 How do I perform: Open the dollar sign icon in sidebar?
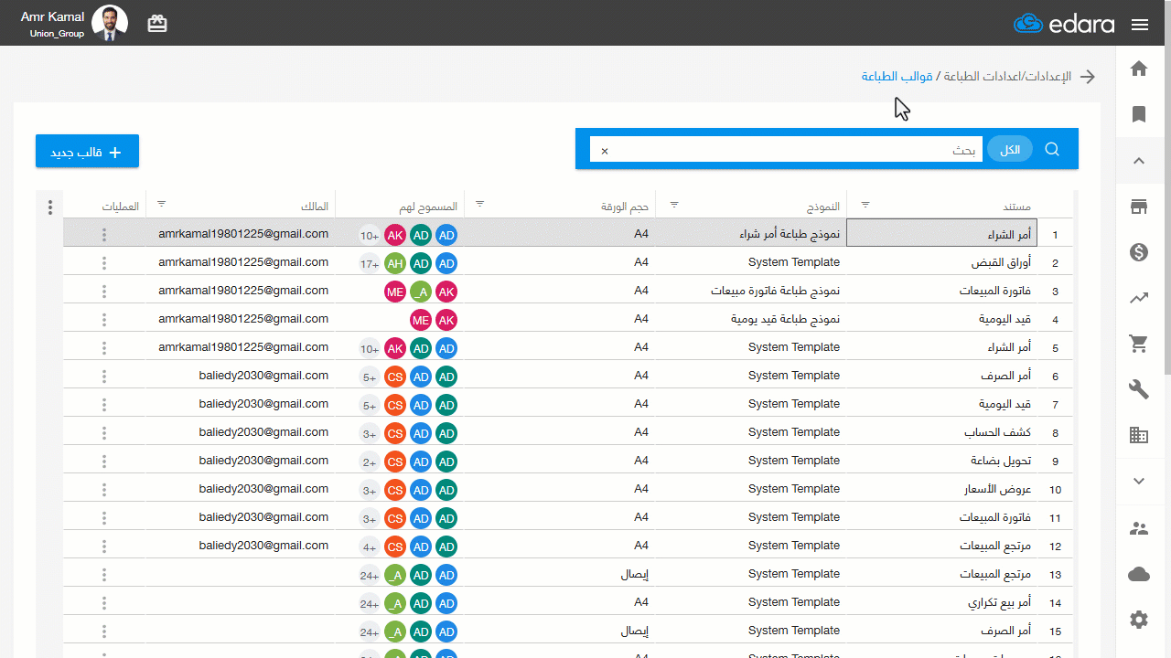point(1139,252)
